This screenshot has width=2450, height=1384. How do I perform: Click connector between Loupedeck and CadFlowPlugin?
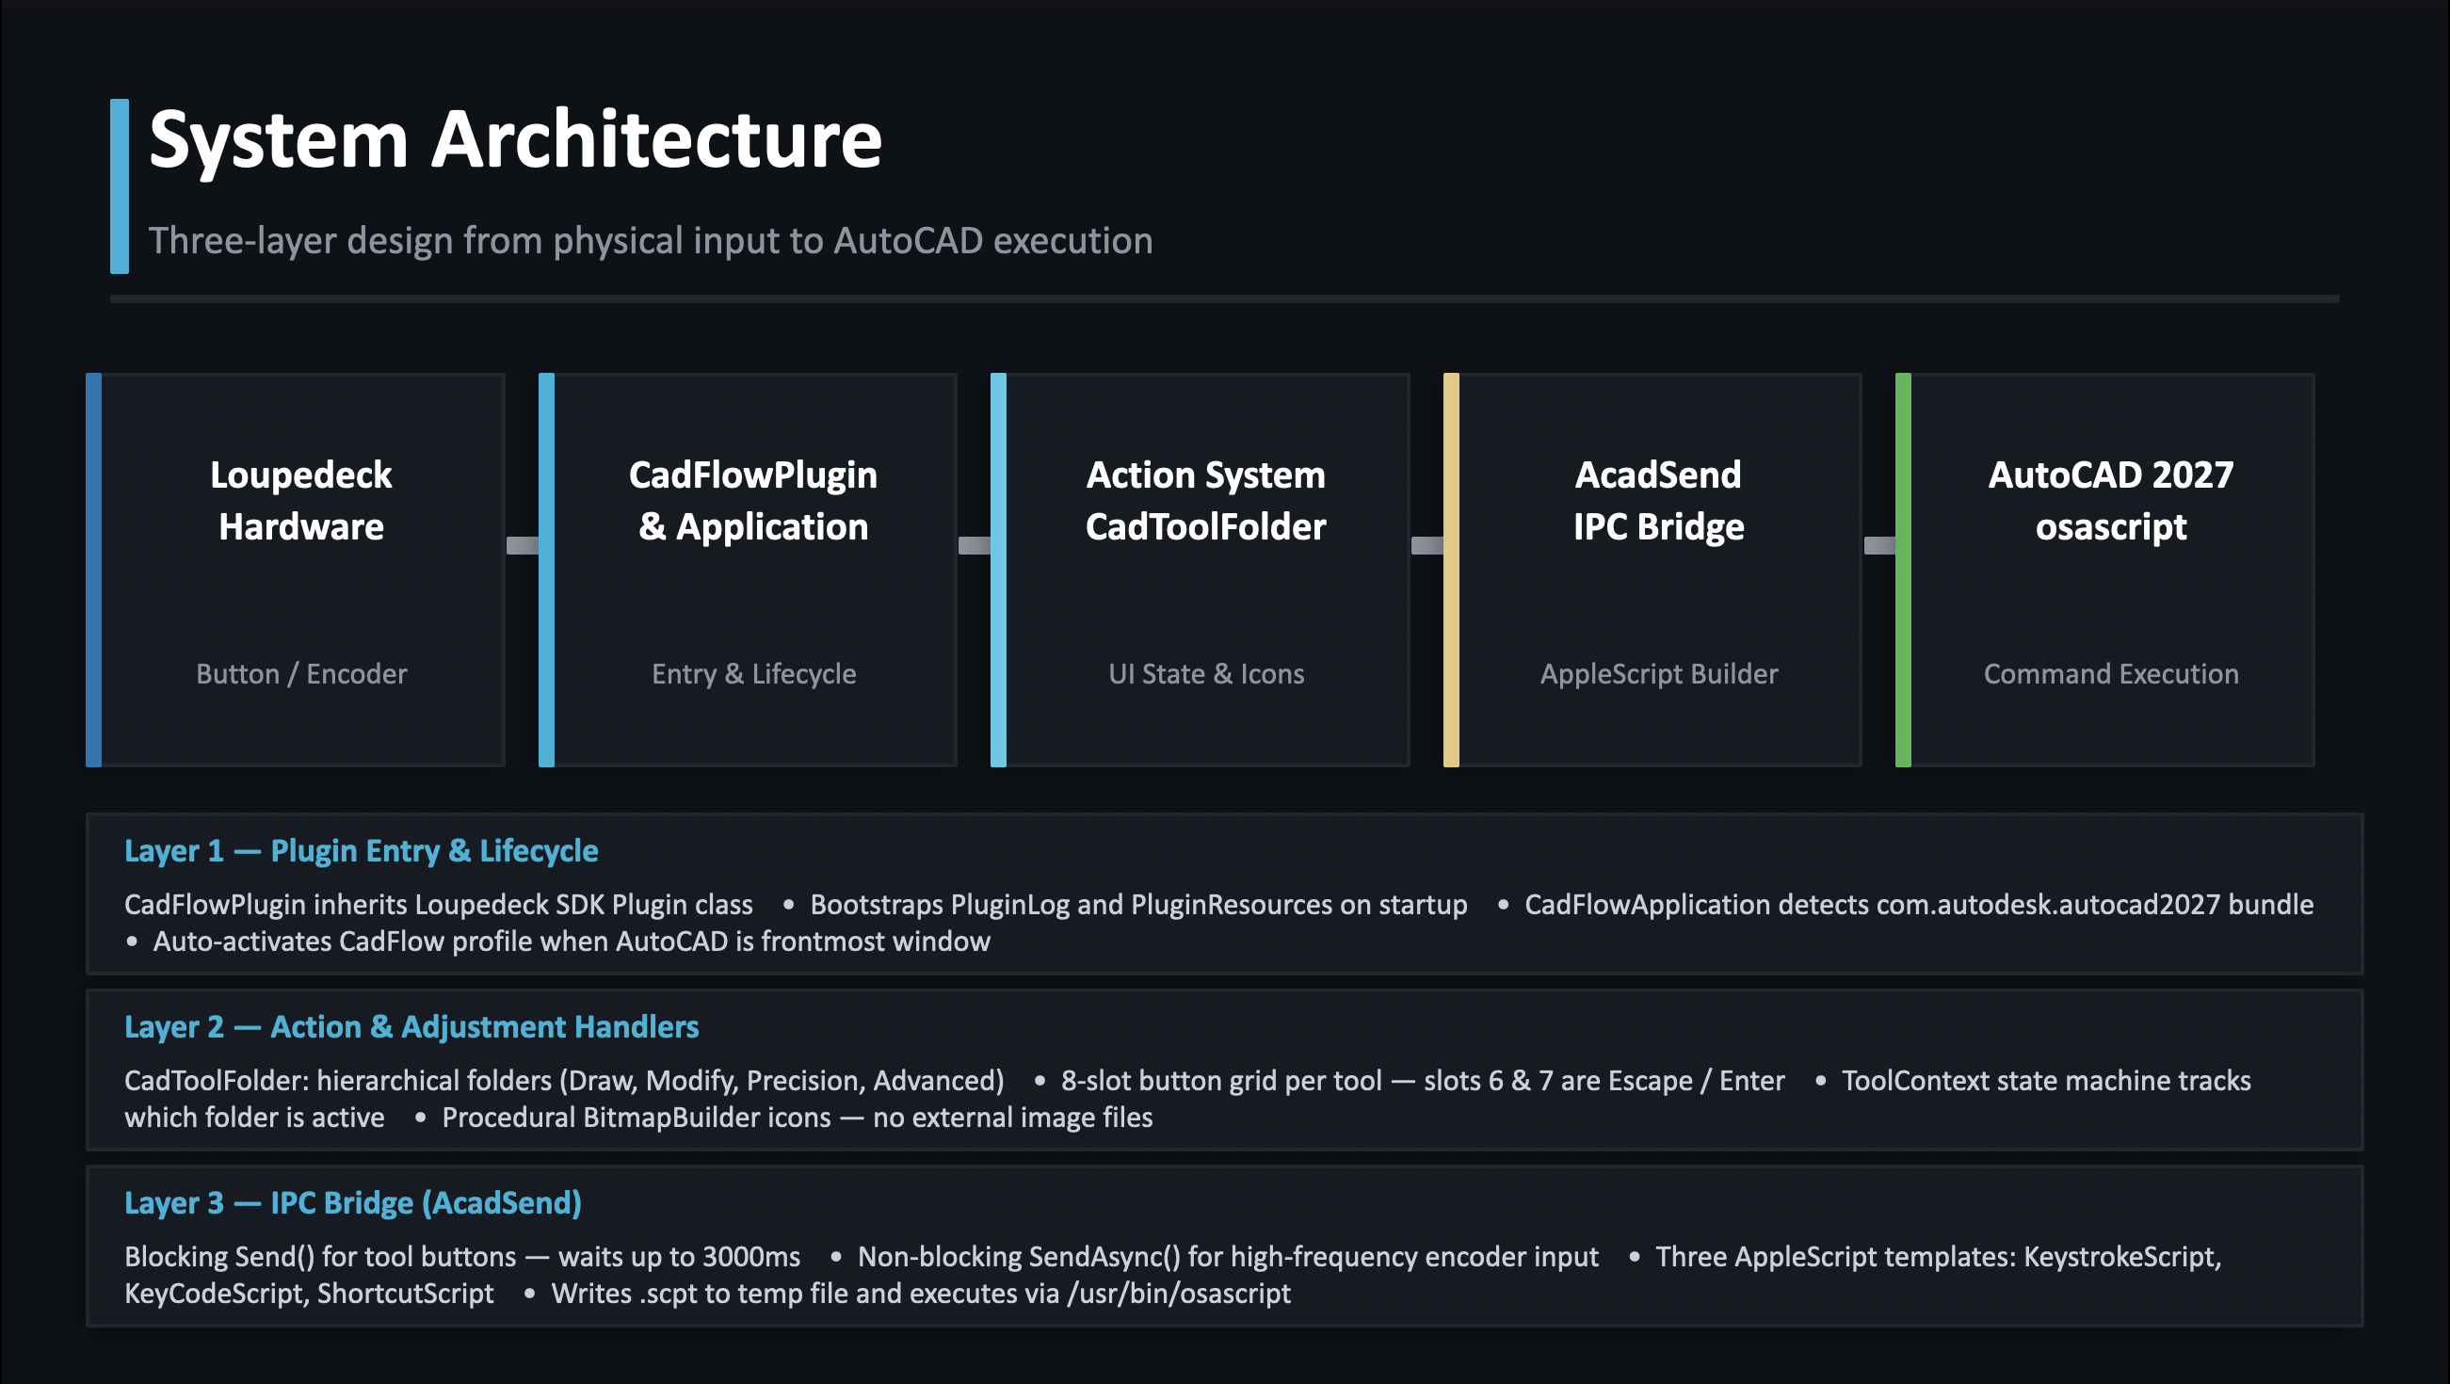point(522,545)
